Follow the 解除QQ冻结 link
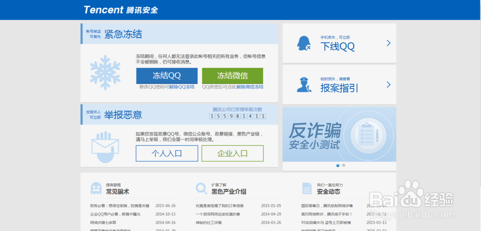 point(182,87)
